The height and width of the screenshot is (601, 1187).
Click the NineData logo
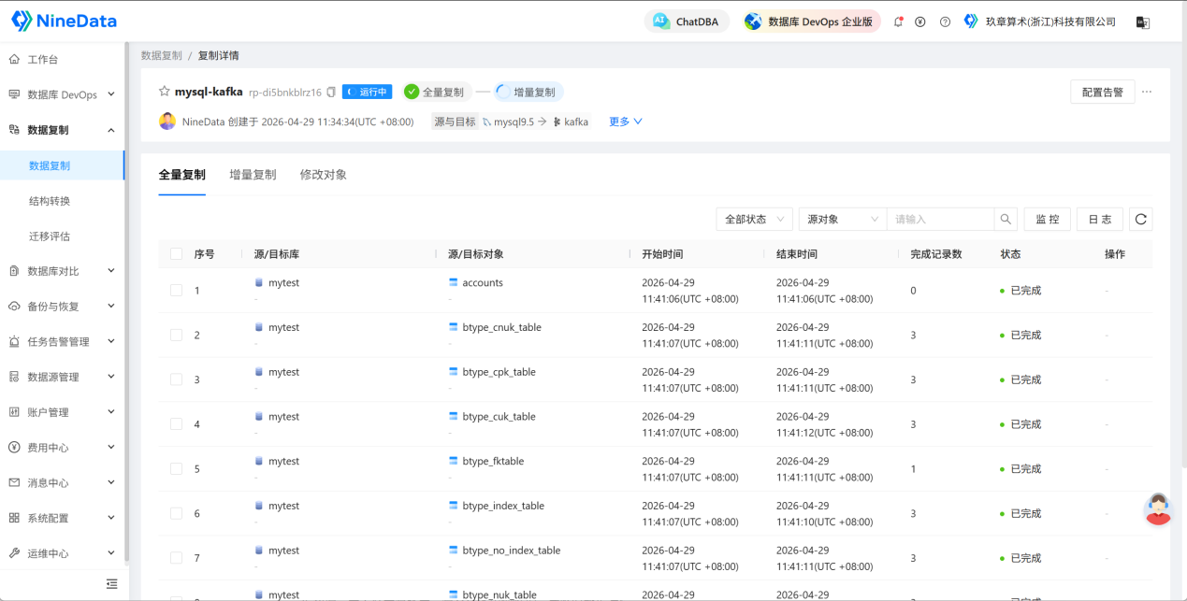64,21
